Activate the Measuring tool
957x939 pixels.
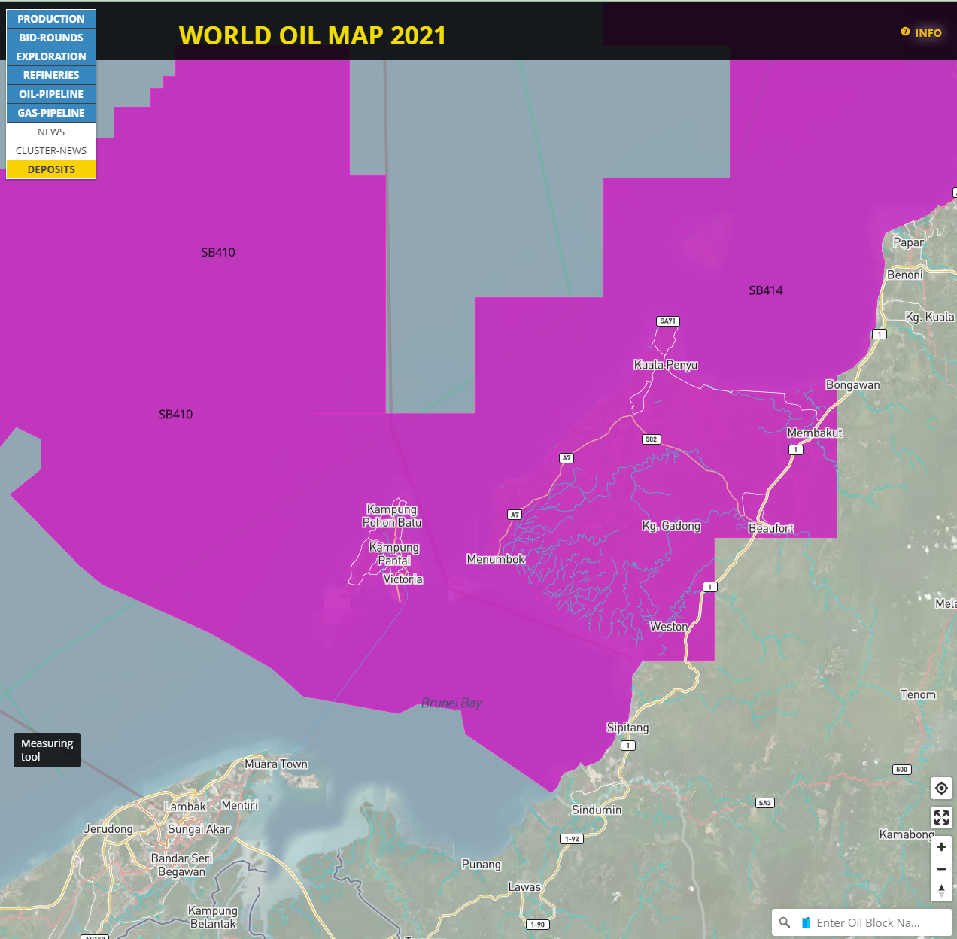tap(47, 750)
